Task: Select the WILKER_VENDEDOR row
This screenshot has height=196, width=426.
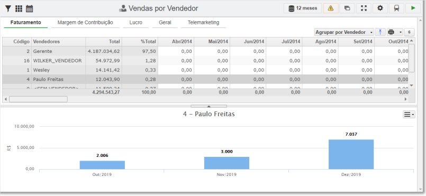Action: (x=205, y=61)
